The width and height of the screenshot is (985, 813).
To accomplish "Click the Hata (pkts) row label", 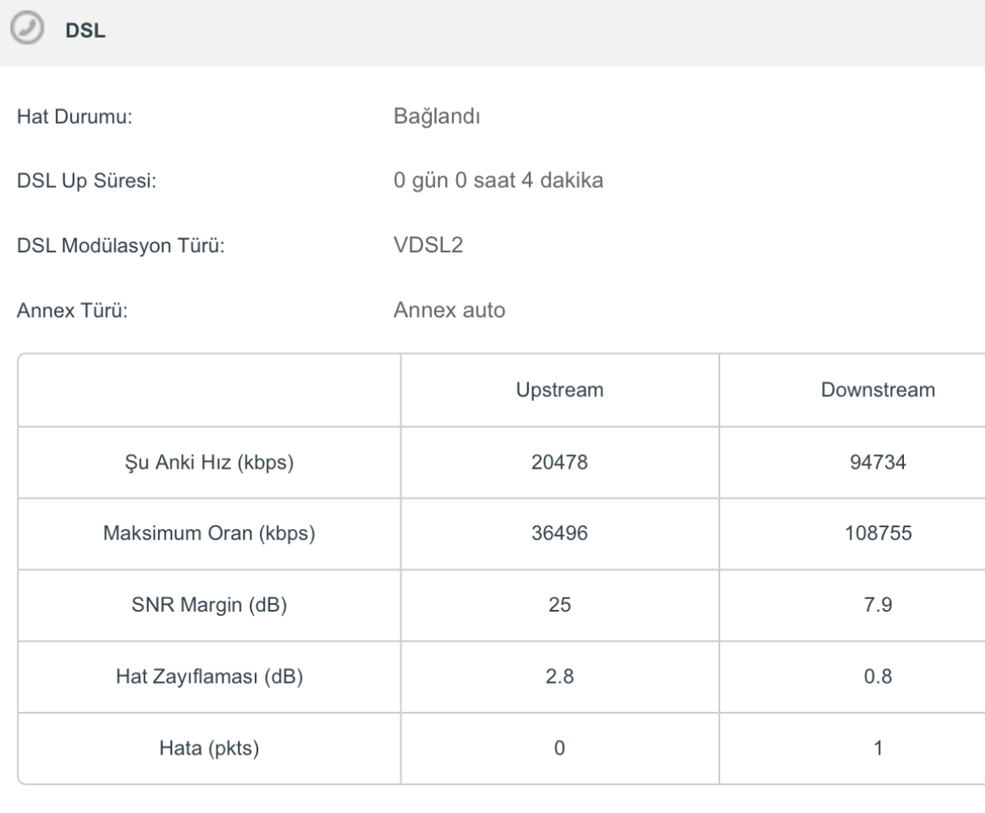I will pyautogui.click(x=209, y=748).
